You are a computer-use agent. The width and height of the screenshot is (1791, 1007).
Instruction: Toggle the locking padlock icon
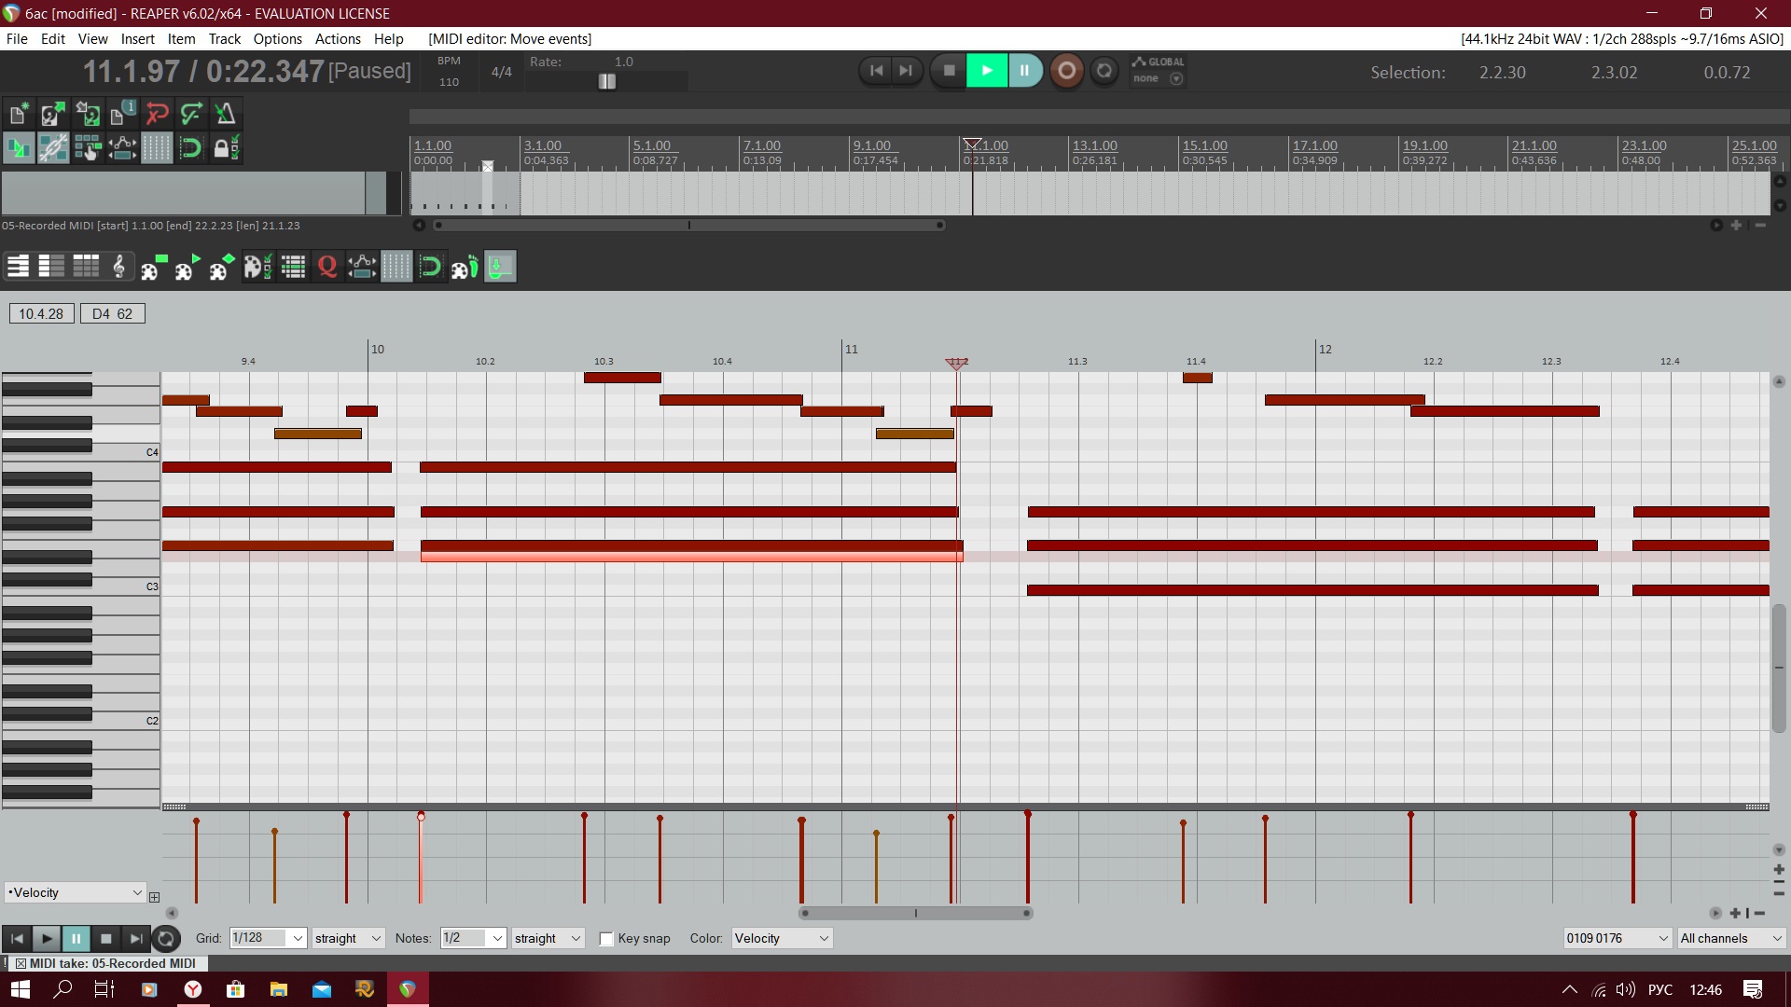tap(225, 147)
